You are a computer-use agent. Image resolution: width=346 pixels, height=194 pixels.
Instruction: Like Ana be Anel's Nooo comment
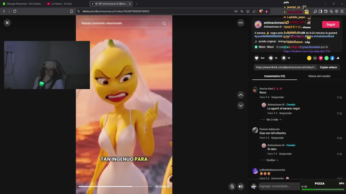click(338, 98)
